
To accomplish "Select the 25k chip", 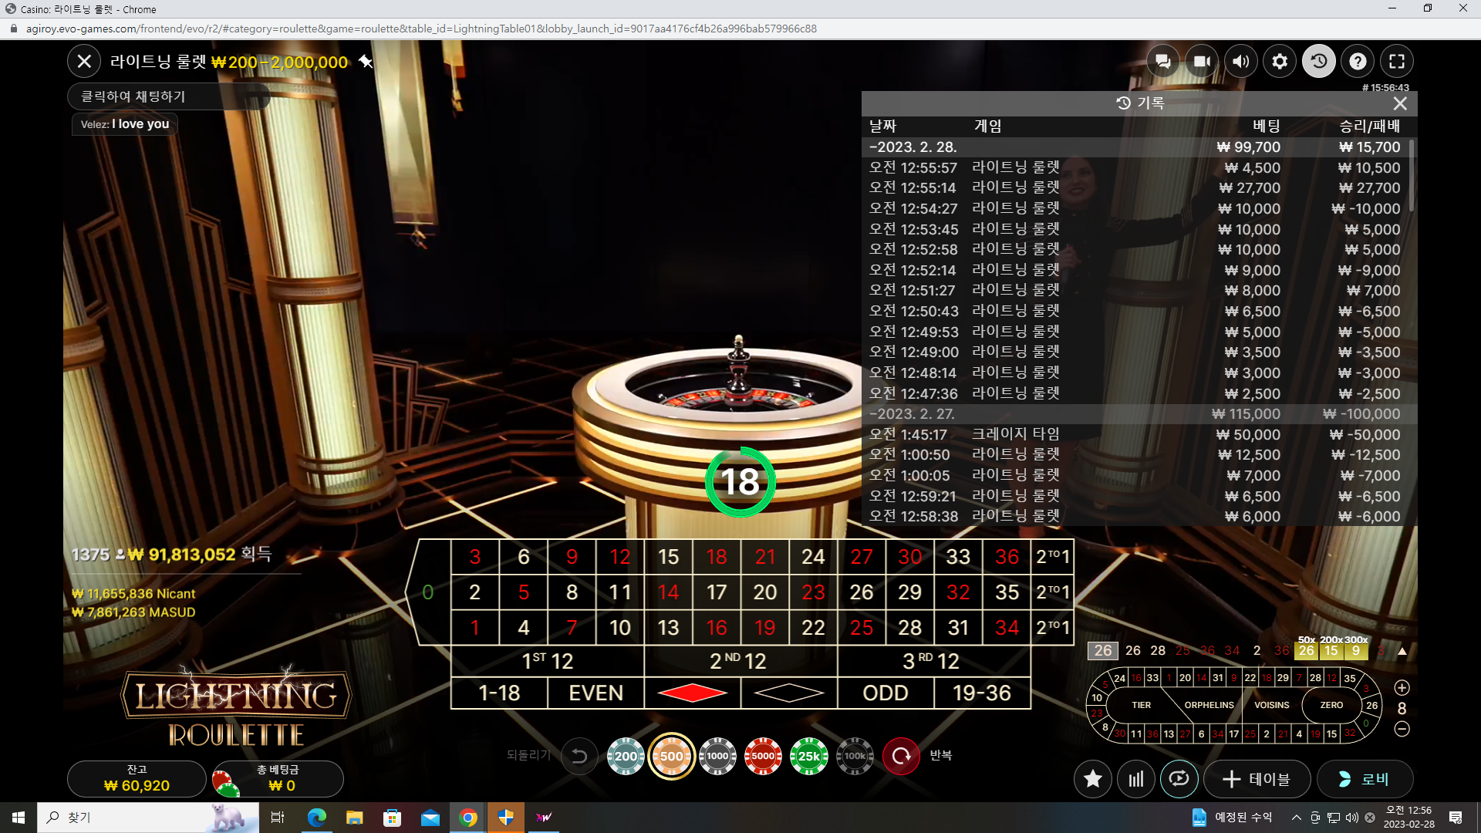I will coord(809,756).
